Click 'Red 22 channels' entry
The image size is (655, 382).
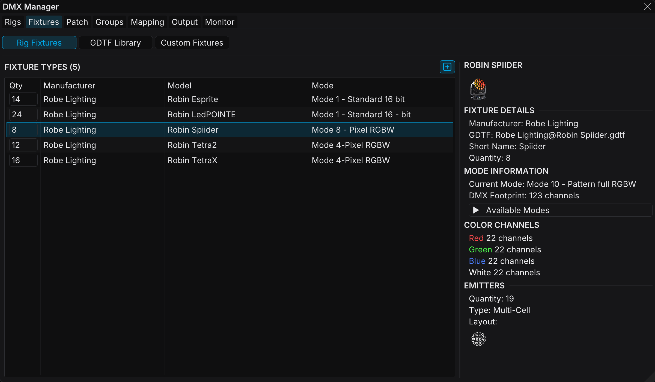point(501,238)
